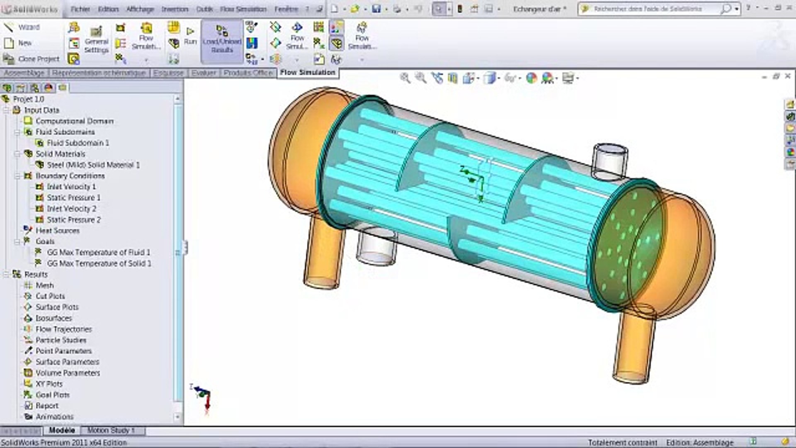Click the Save disk icon in title toolbar
This screenshot has width=796, height=448.
(x=376, y=9)
